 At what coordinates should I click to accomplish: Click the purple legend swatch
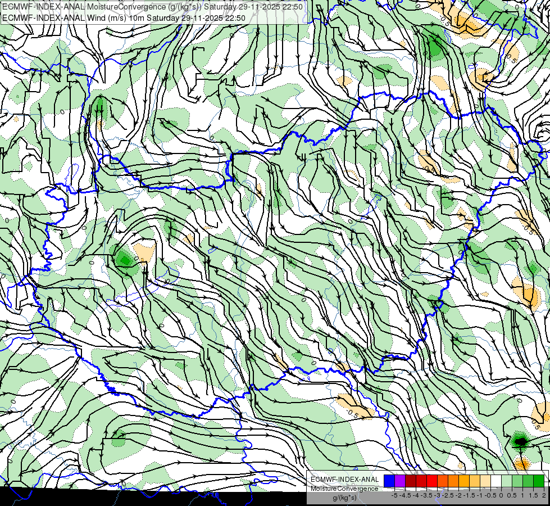point(400,481)
